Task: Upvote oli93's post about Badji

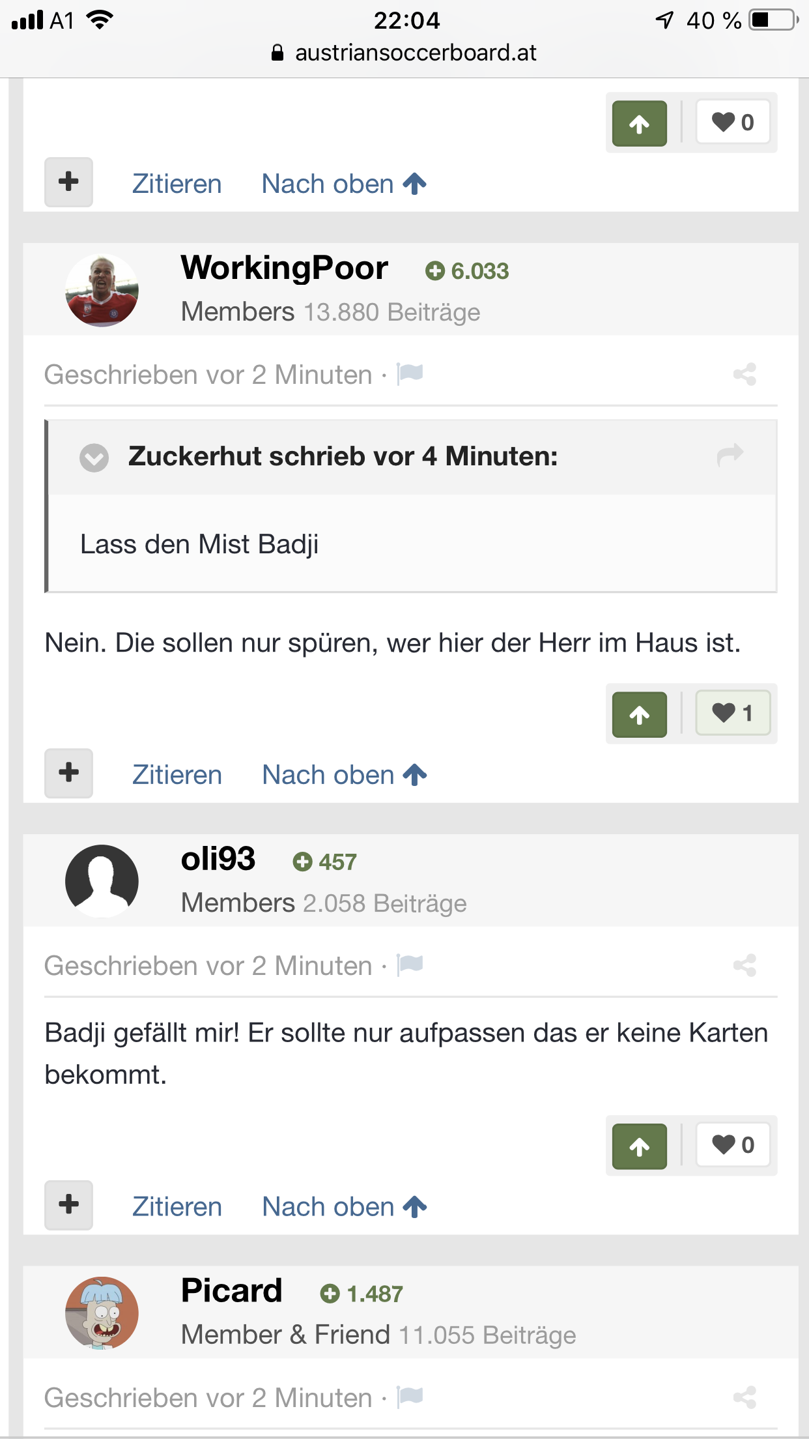Action: (x=639, y=1146)
